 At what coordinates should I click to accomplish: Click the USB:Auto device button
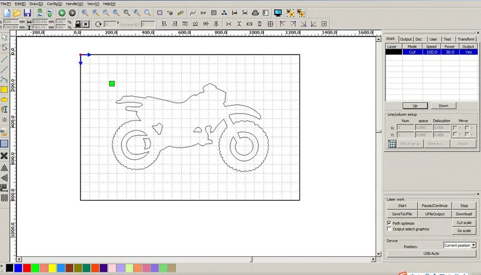pos(431,253)
